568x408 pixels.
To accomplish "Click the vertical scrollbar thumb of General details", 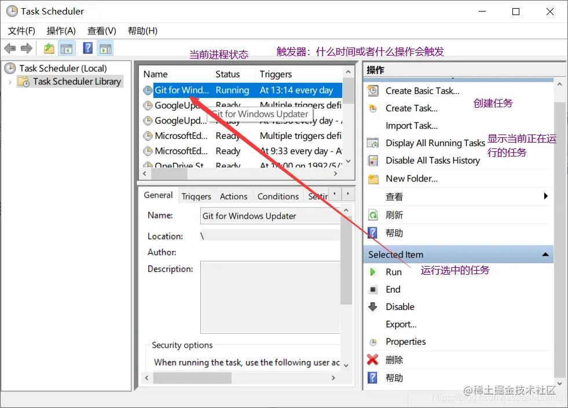I will (x=346, y=260).
